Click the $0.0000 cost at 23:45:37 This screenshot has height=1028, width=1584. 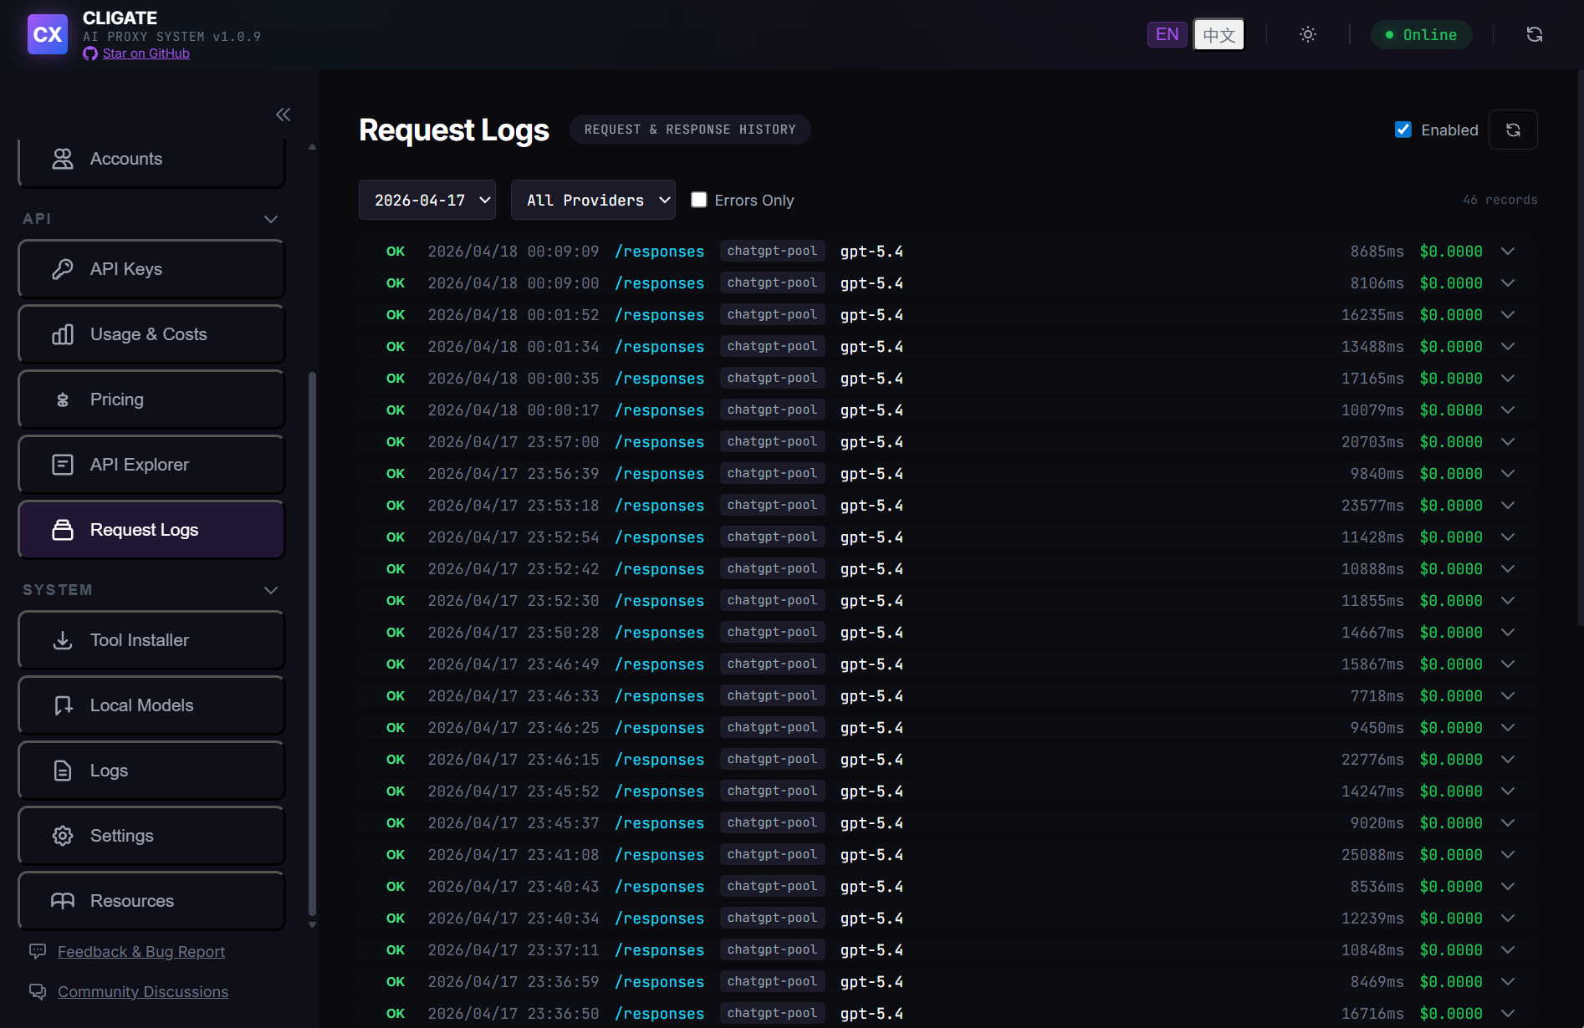1451,823
